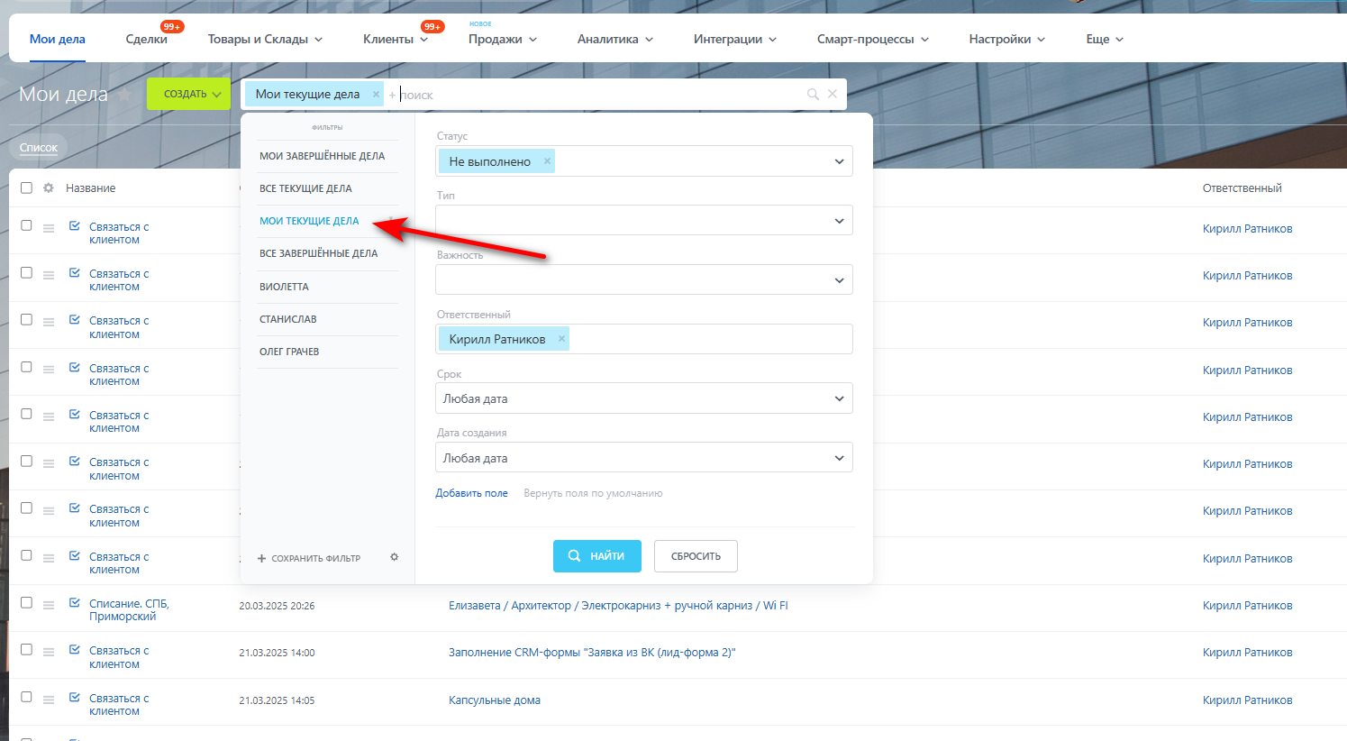This screenshot has width=1347, height=741.
Task: Open the 'Аналитика' menu
Action: (615, 39)
